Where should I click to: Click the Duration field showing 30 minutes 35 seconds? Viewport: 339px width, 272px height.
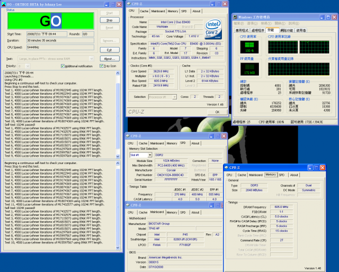coord(60,41)
